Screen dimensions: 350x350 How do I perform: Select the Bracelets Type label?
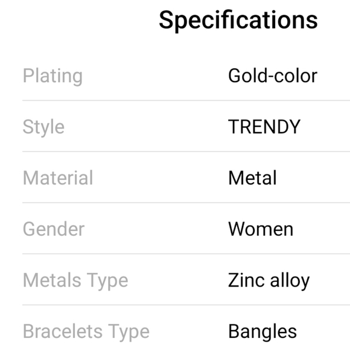point(86,332)
